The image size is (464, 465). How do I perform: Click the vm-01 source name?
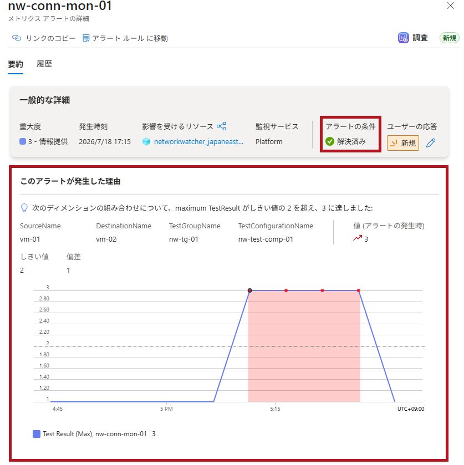click(x=30, y=239)
